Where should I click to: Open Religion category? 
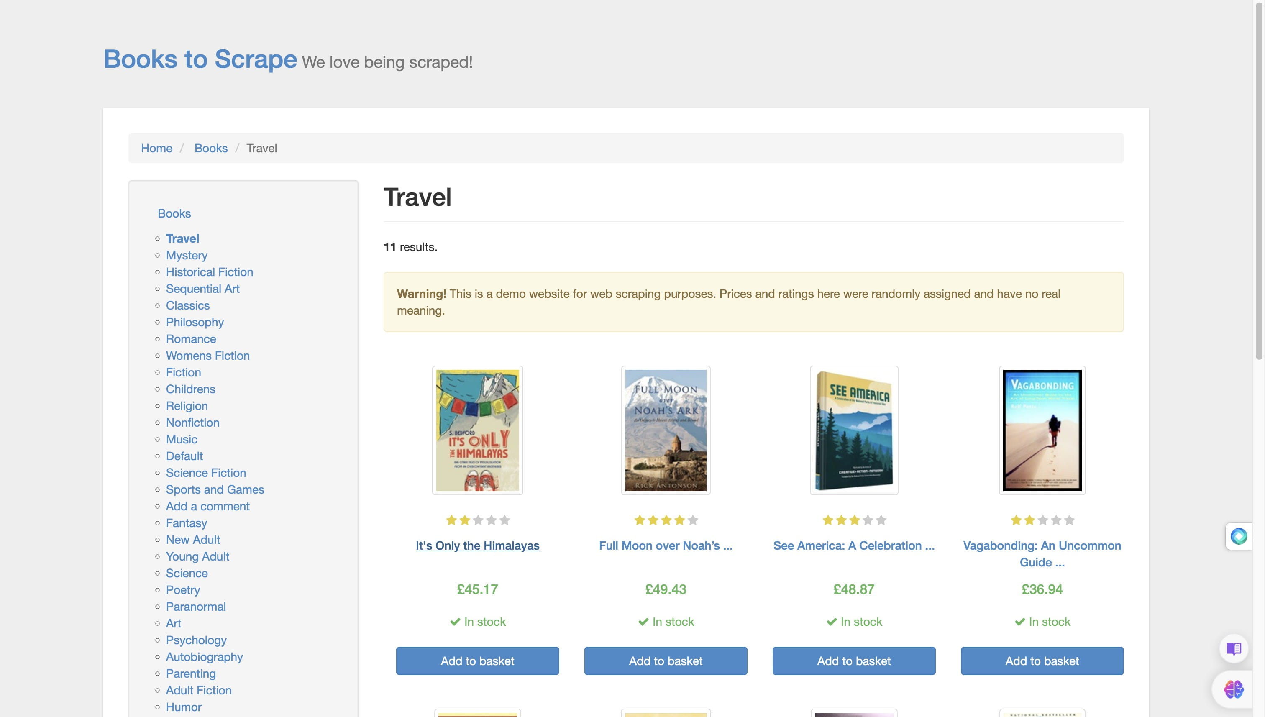(x=187, y=406)
